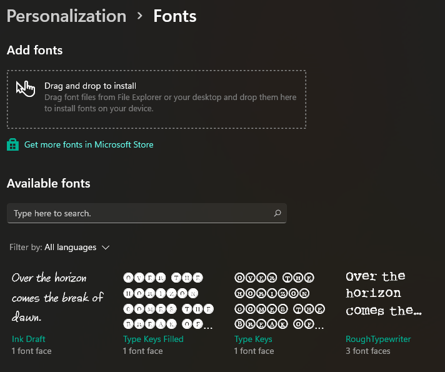Open the Ink Draft handwriting preview
This screenshot has height=372, width=445.
click(57, 298)
